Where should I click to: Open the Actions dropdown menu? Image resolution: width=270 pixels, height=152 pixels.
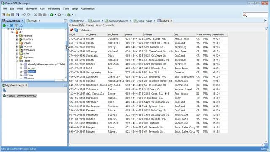[85, 30]
